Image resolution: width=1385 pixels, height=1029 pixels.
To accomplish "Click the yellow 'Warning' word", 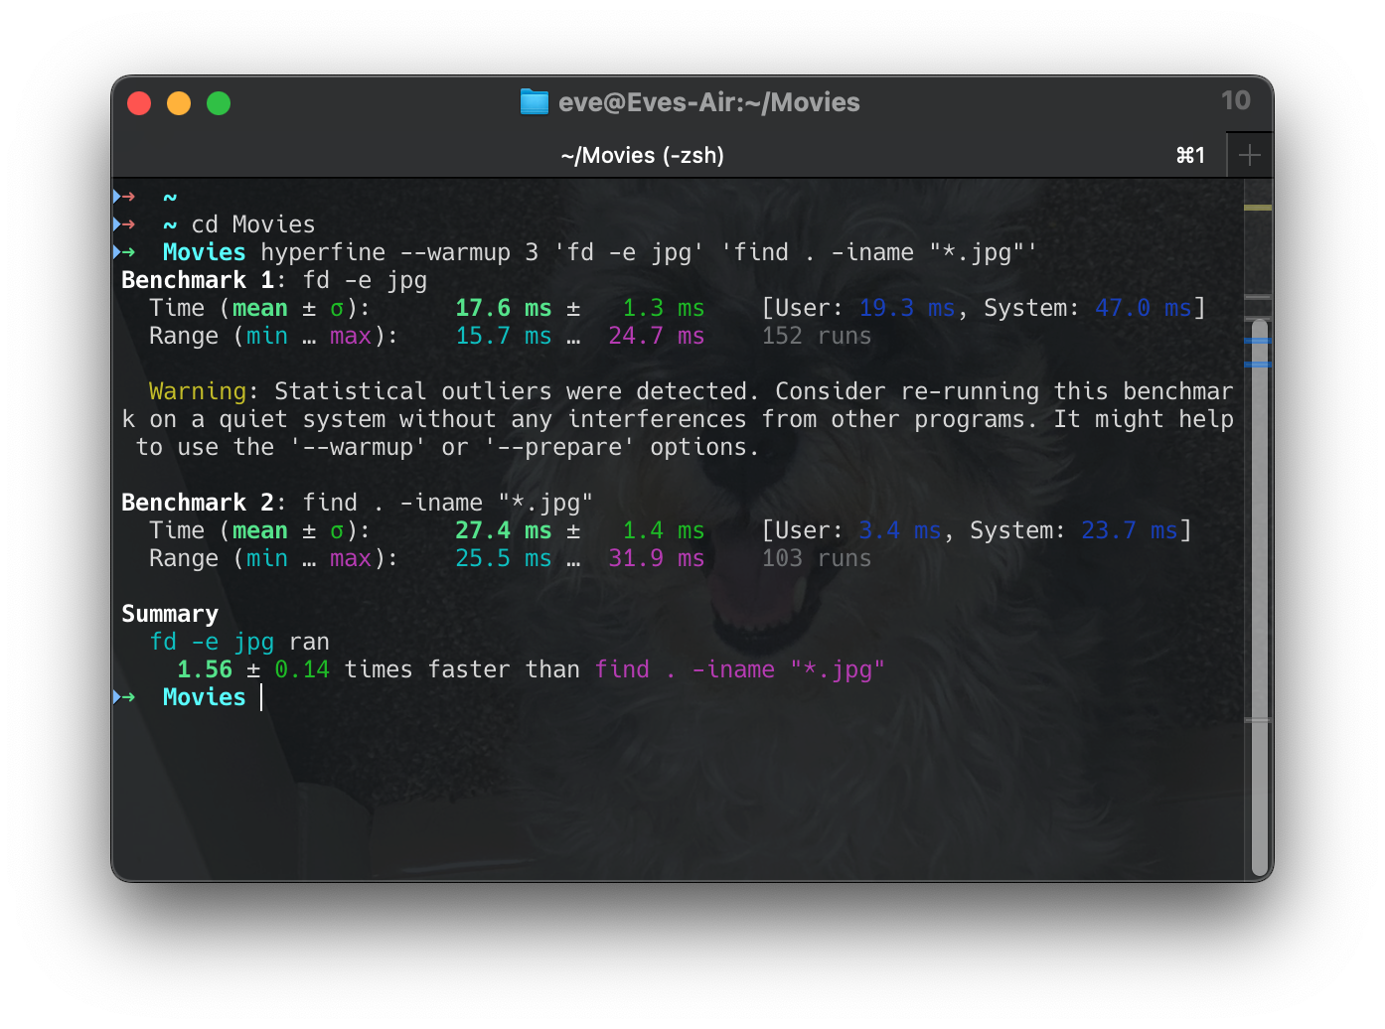I will [x=197, y=391].
